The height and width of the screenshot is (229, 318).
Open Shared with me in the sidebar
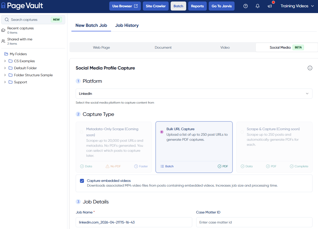pos(33,41)
